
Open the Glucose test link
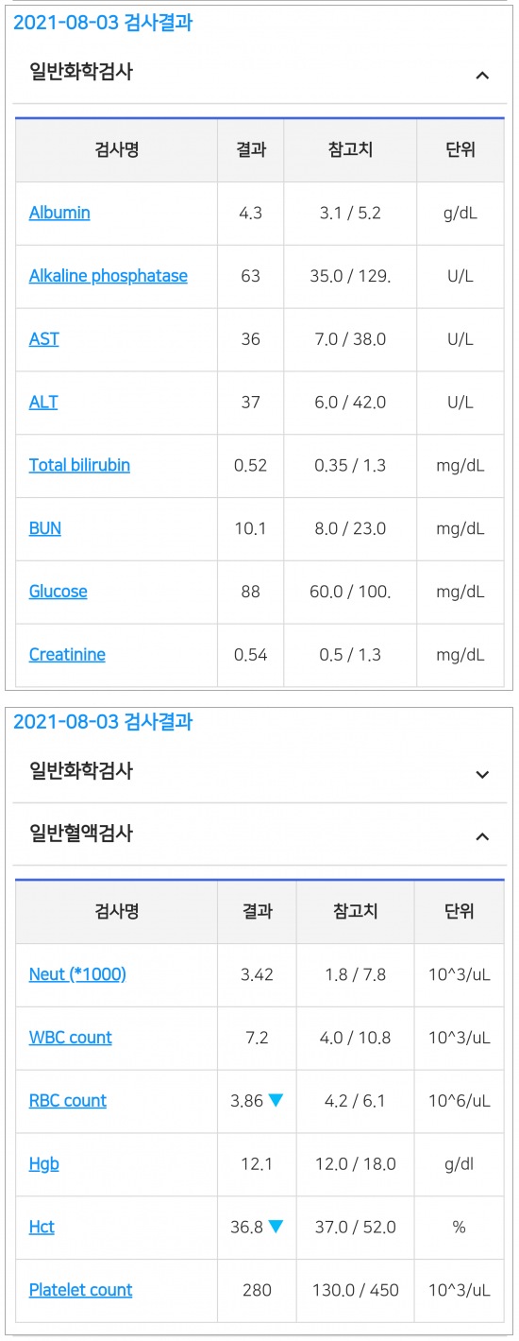[59, 592]
